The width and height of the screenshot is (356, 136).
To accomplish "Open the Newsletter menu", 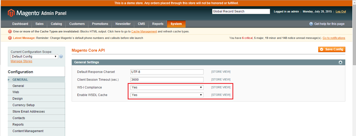I will (123, 24).
